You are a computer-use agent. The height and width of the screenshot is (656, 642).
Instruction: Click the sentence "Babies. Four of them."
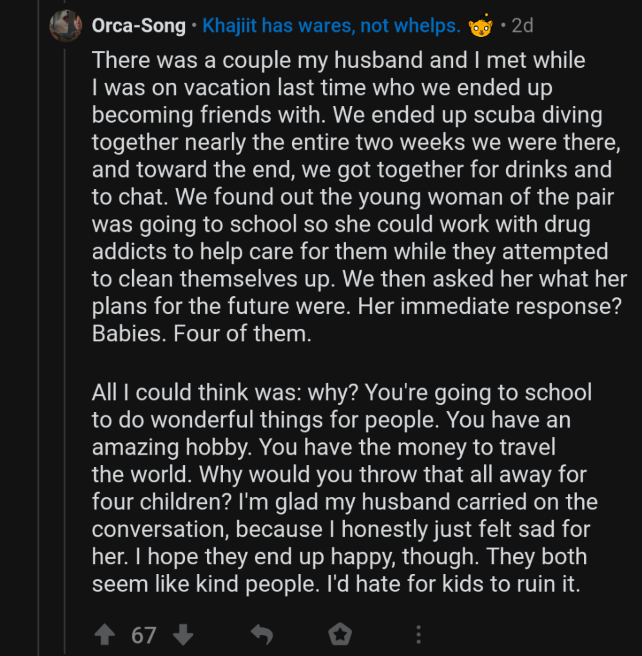click(202, 334)
